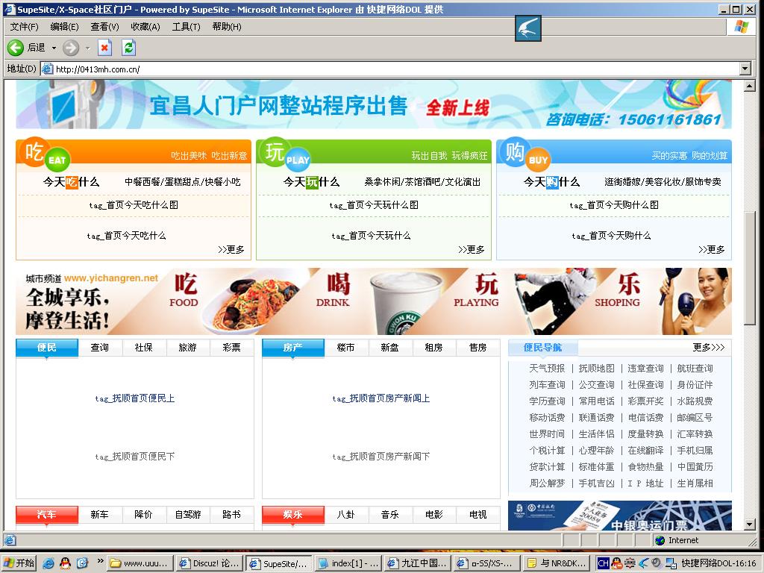
Task: Open >>更多 under 今天吃什么
Action: pos(231,249)
